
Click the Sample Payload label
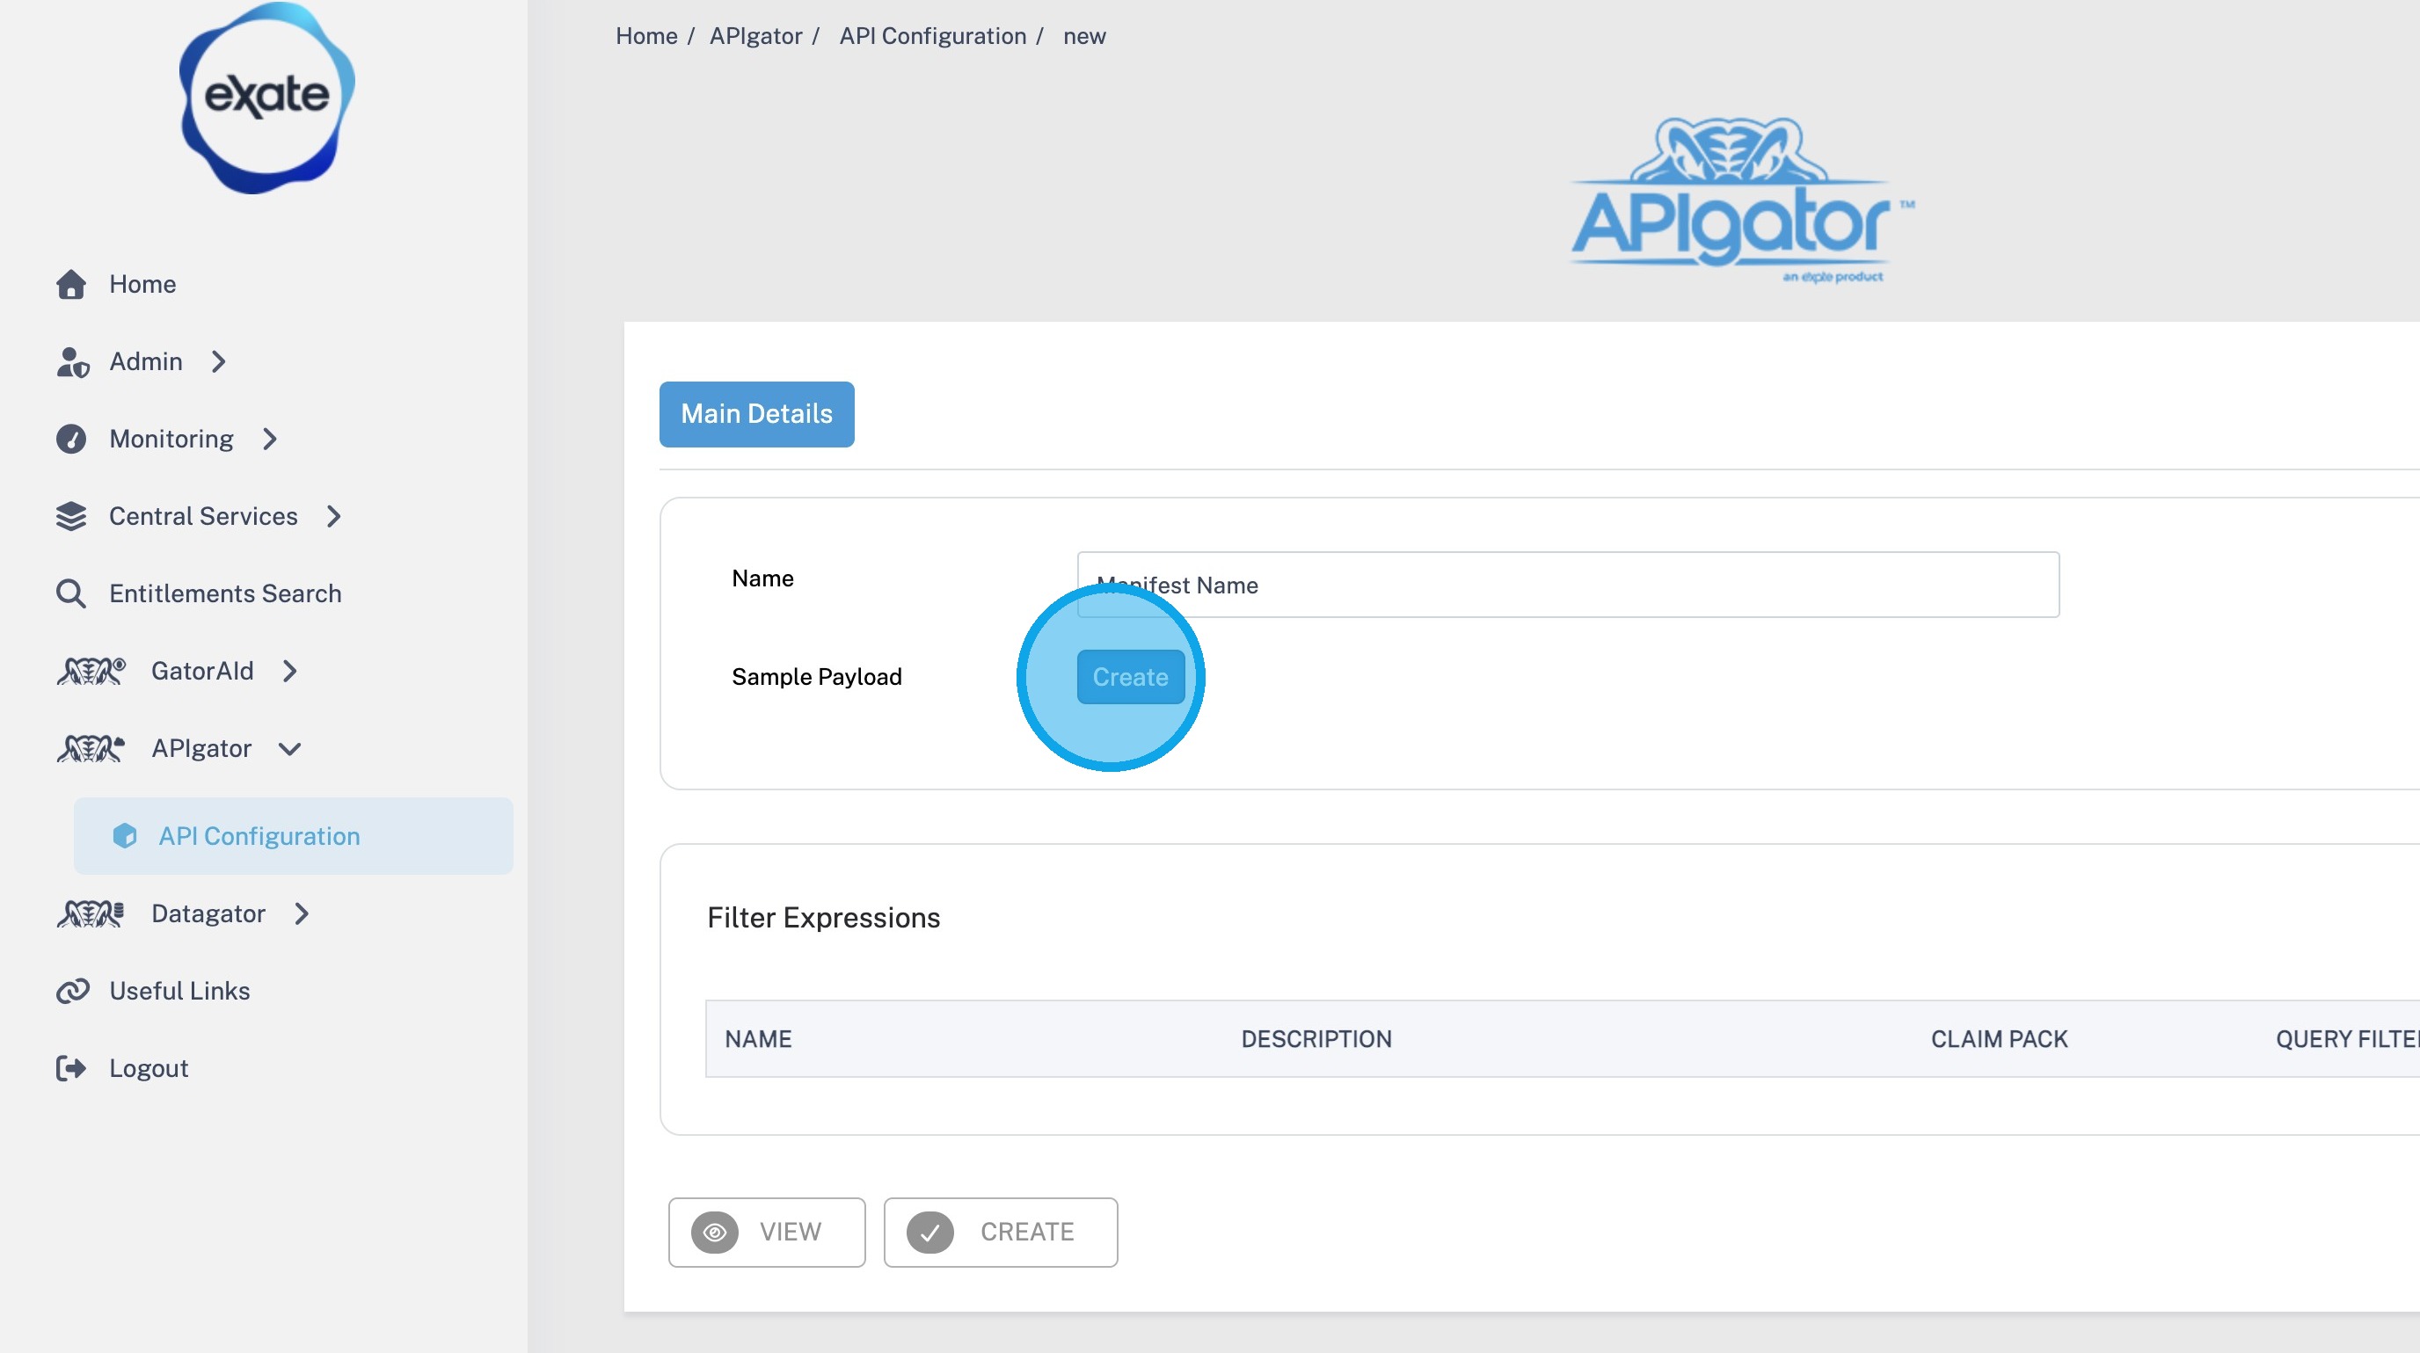point(816,677)
